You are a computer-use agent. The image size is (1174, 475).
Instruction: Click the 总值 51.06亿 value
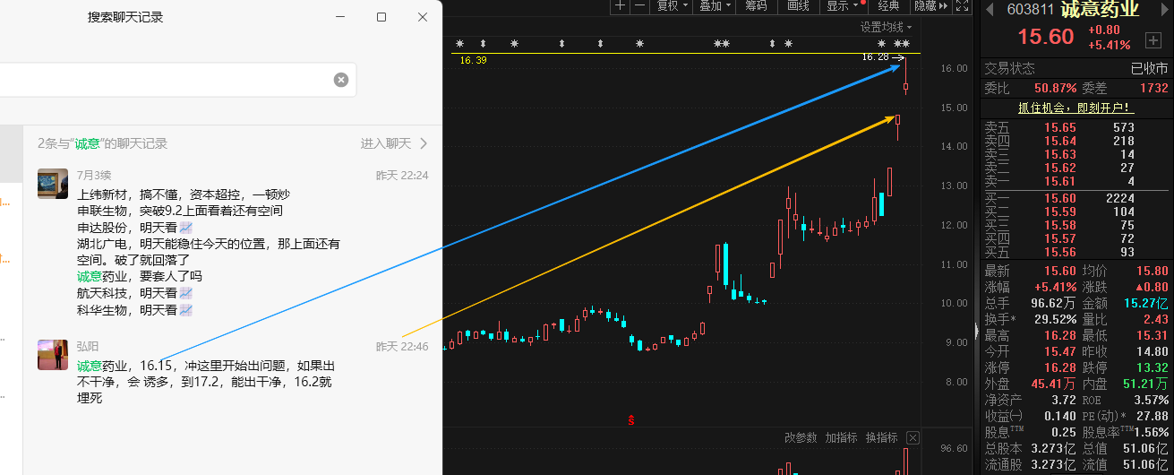1144,448
